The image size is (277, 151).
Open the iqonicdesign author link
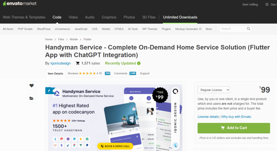click(x=61, y=64)
